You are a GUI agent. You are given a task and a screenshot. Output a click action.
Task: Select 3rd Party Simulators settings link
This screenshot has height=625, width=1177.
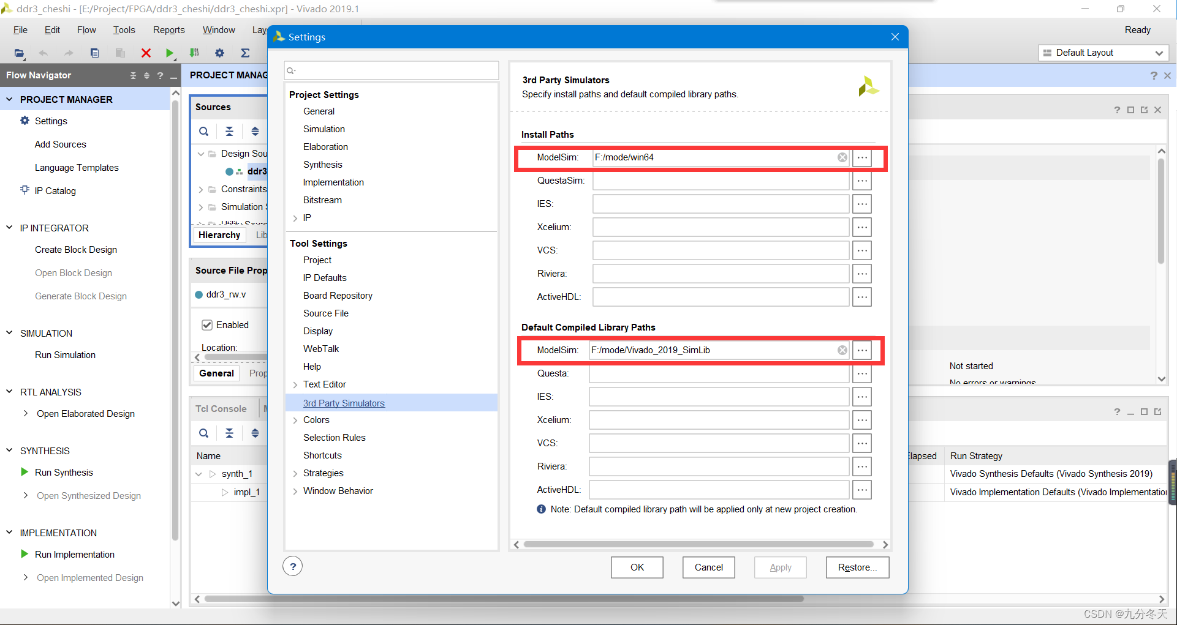pos(344,403)
